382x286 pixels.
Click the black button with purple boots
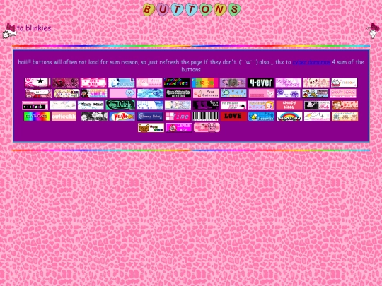tap(206, 105)
